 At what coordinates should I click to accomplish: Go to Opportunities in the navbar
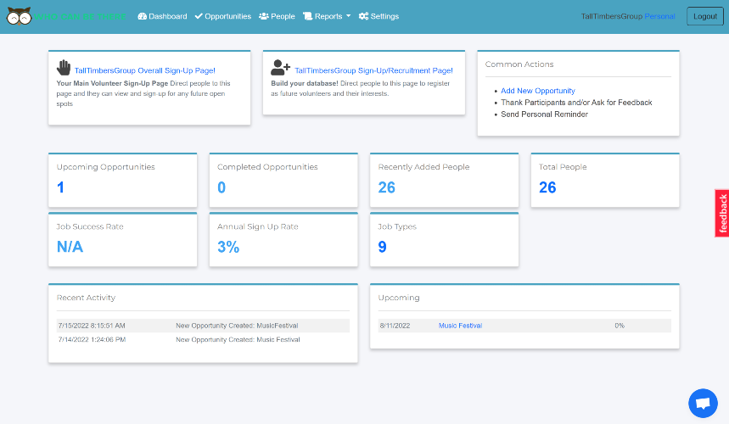pyautogui.click(x=222, y=16)
